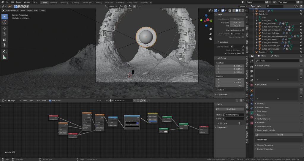The image size is (304, 161).
Task: Uncheck the Use Nodes checkbox
Action: click(x=50, y=100)
